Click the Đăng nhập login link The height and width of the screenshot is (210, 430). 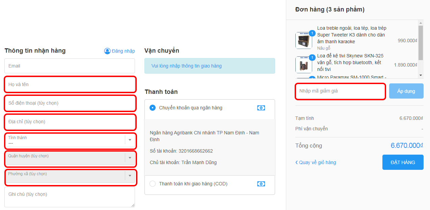point(123,51)
